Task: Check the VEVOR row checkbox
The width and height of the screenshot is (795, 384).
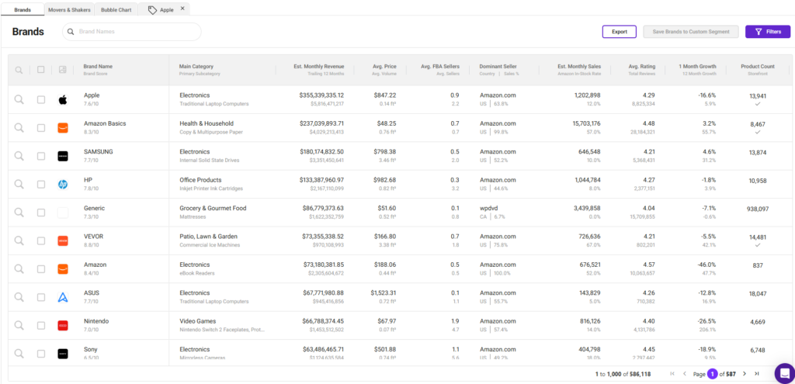Action: pos(41,240)
